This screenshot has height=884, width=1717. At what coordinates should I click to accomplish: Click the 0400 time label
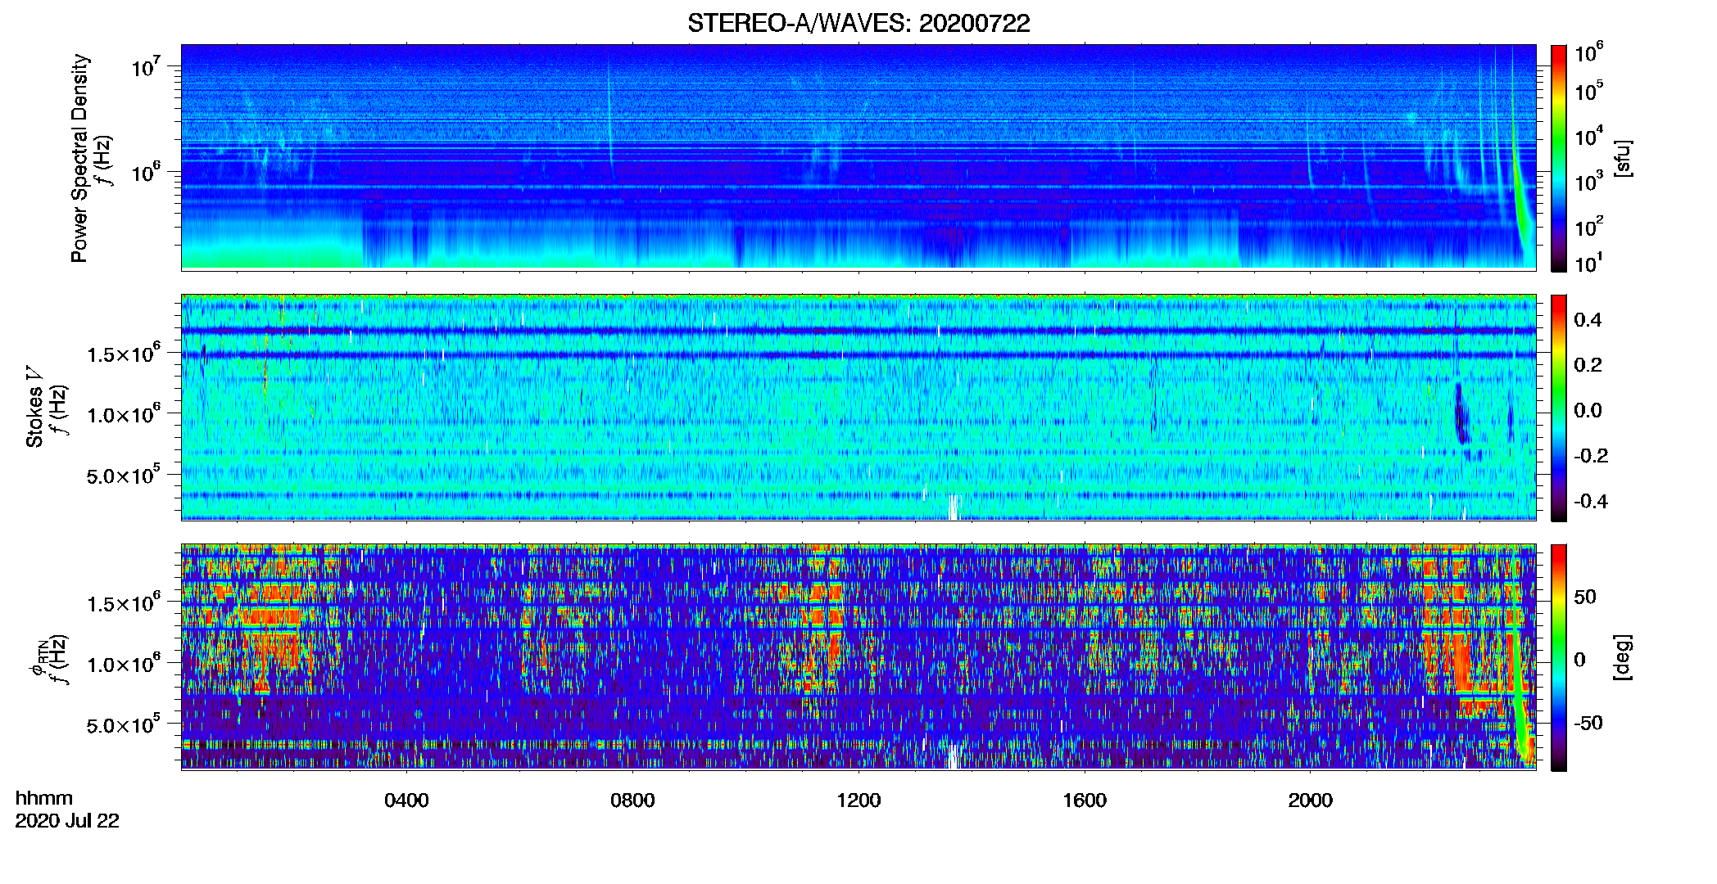click(x=406, y=801)
